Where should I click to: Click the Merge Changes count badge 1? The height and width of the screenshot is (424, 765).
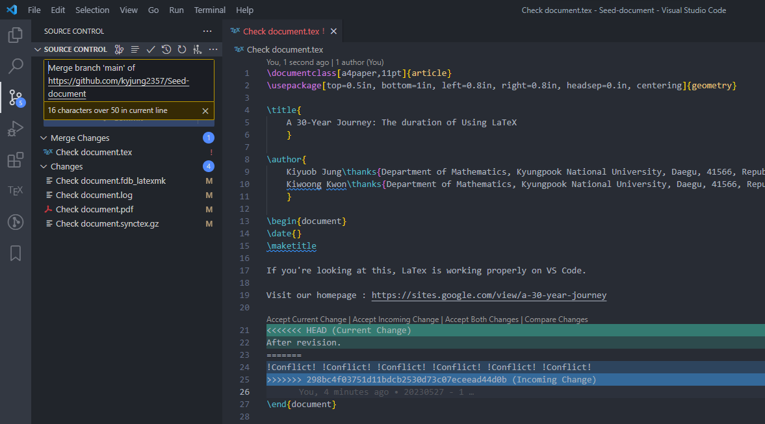tap(209, 138)
